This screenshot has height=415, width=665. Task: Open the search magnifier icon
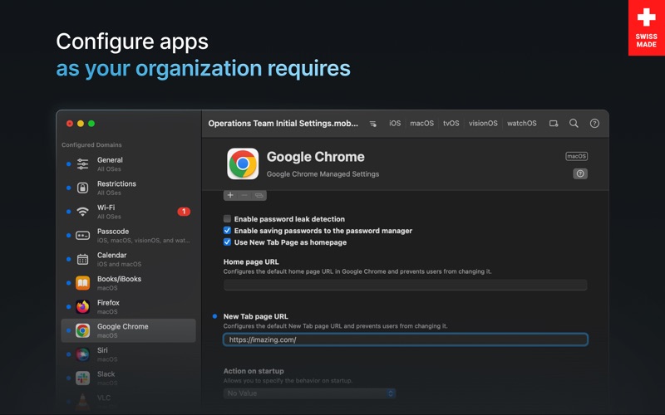coord(574,123)
